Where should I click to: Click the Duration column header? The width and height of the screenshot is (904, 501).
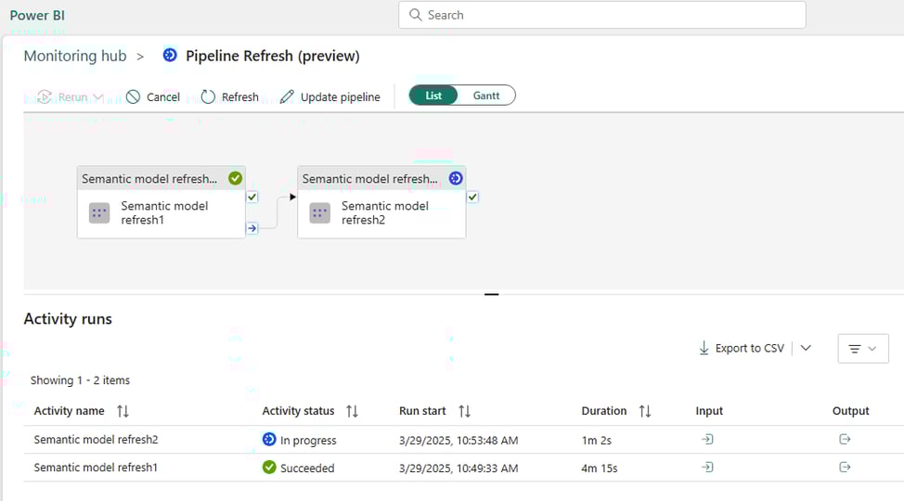pos(603,411)
